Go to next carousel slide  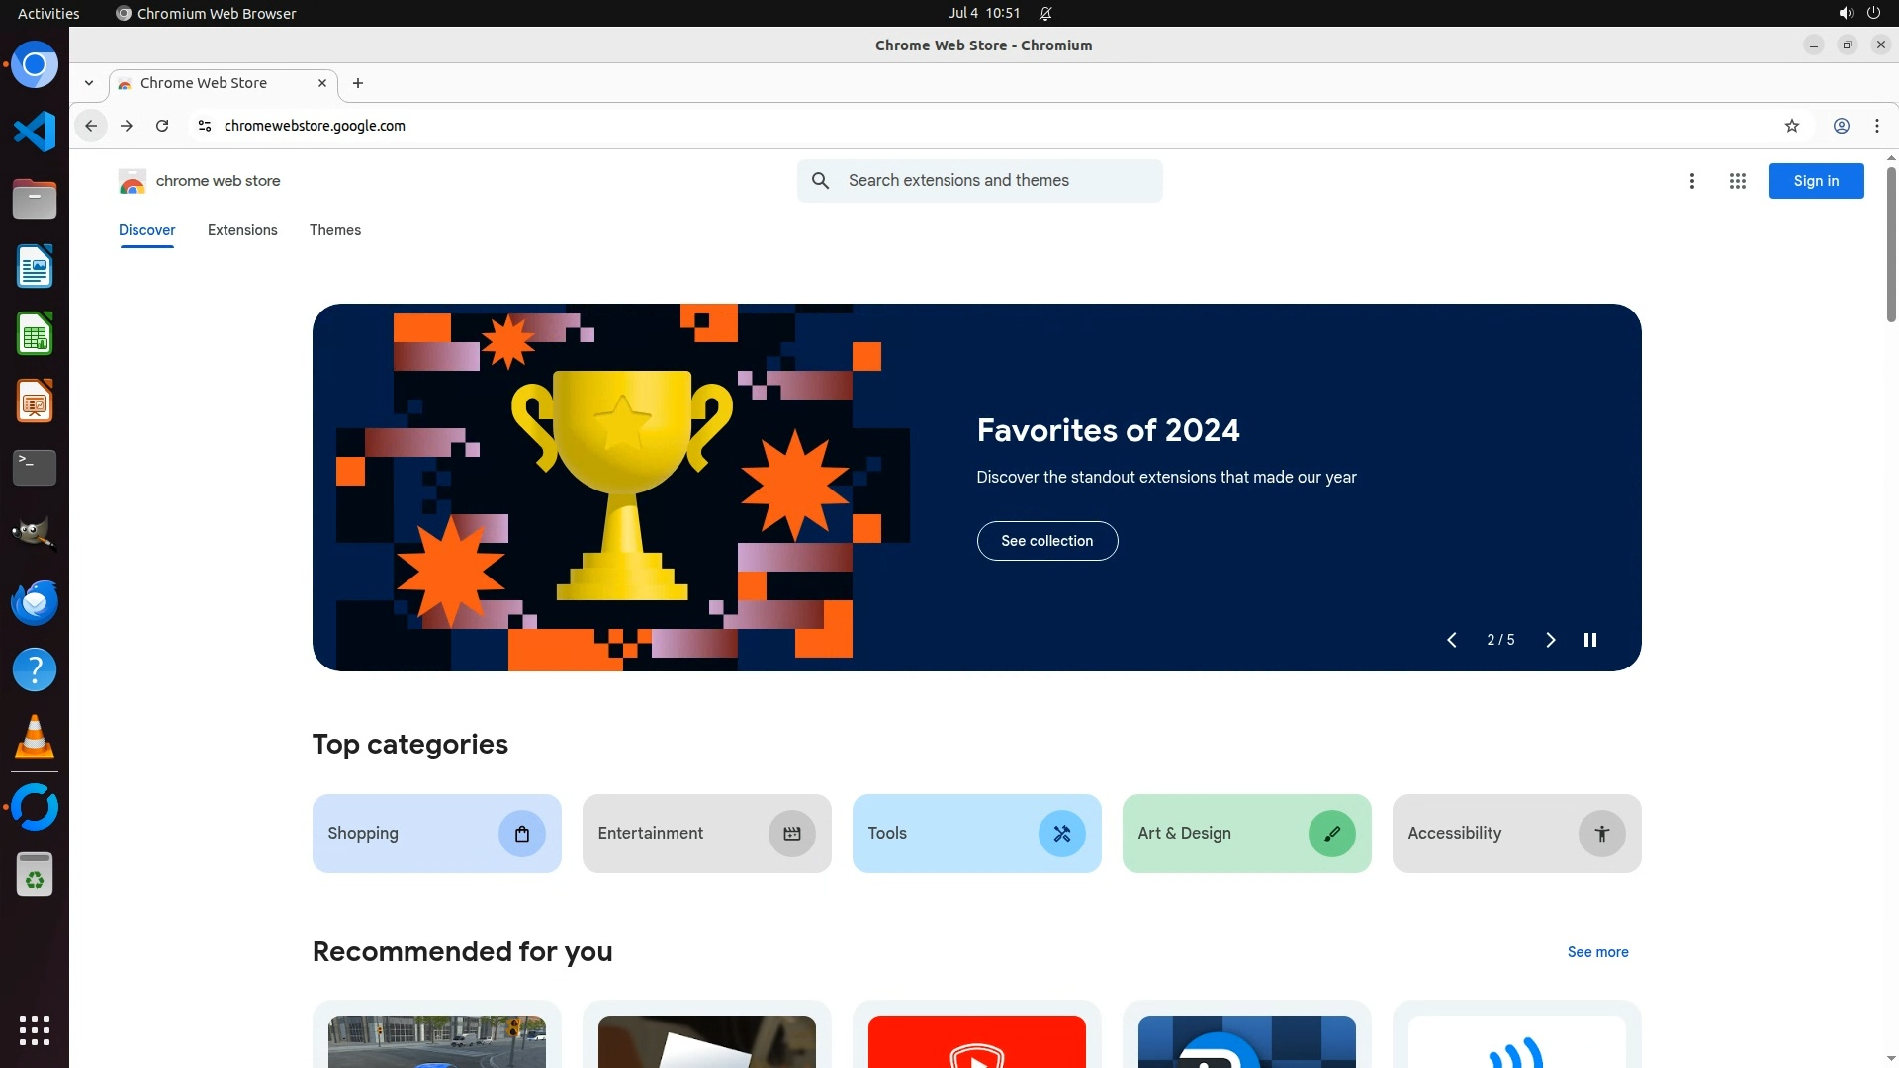1550,640
